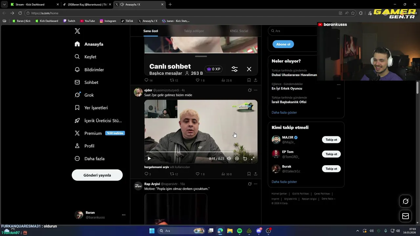The height and width of the screenshot is (236, 420).
Task: Open ejder's profile avatar
Action: (138, 92)
